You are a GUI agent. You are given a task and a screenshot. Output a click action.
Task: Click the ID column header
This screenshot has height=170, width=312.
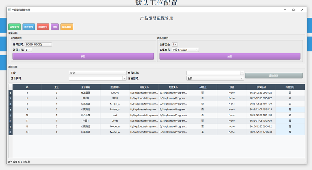(27, 87)
